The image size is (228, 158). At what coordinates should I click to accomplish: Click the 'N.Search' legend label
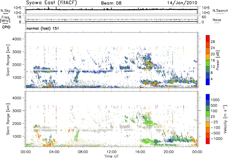[220, 11]
